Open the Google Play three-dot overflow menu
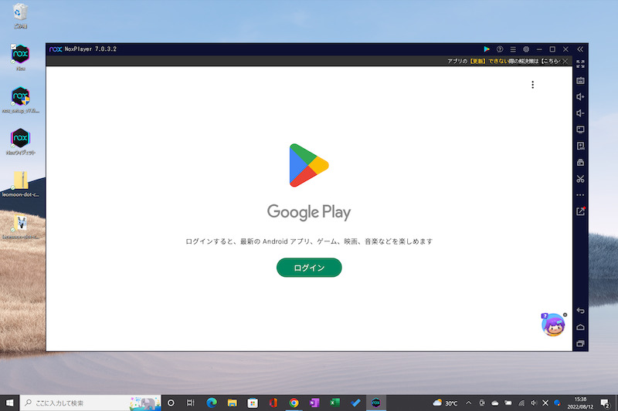Viewport: 618px width, 411px height. 532,85
